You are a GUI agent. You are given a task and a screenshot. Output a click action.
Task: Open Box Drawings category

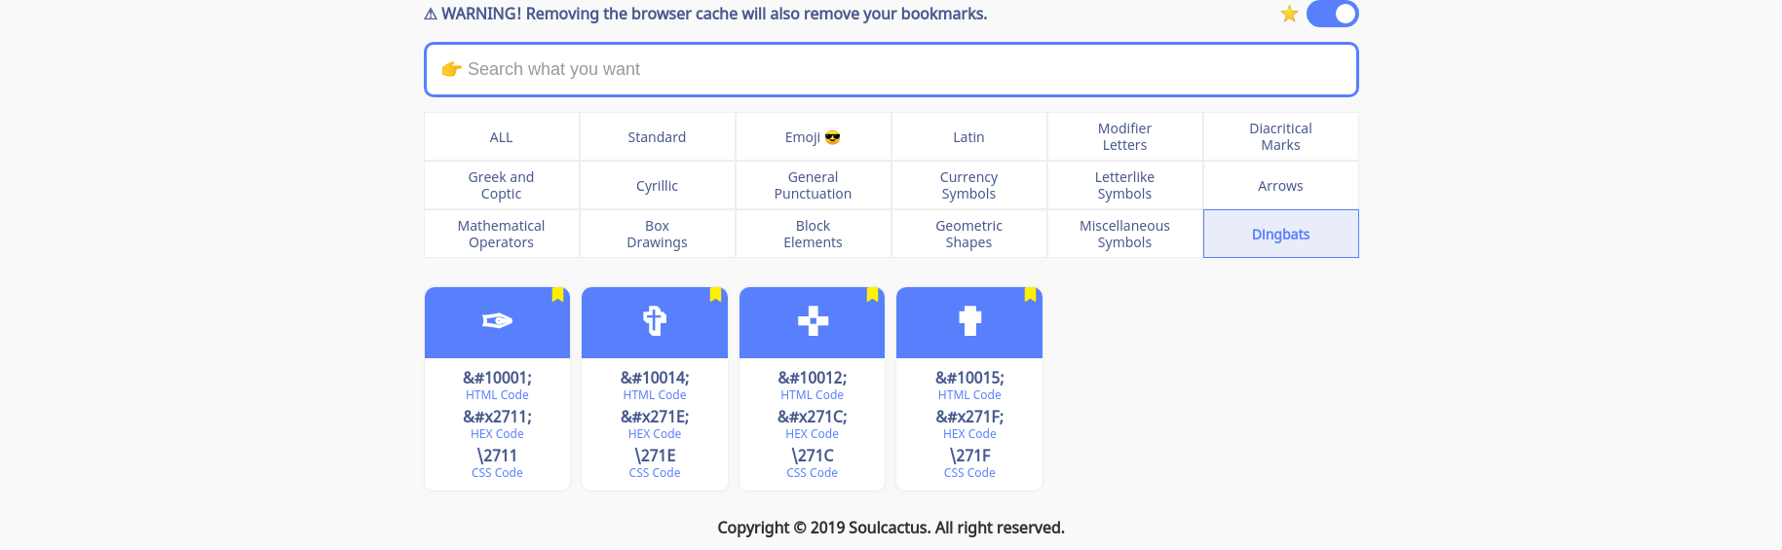(x=658, y=234)
